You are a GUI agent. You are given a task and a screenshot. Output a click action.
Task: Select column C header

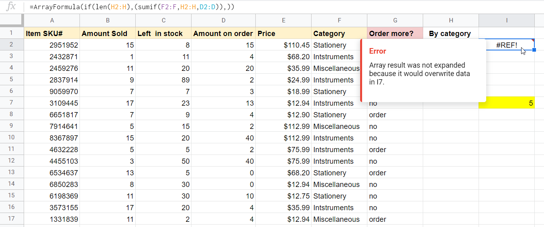coord(163,20)
